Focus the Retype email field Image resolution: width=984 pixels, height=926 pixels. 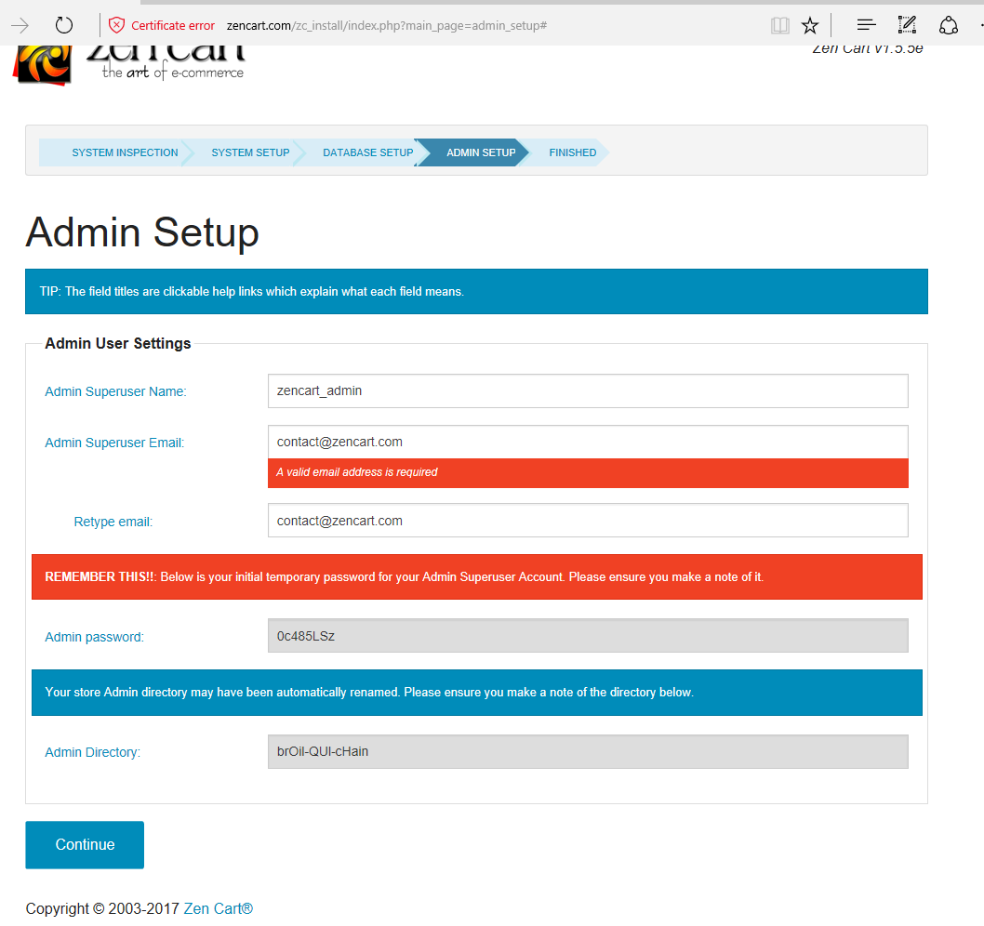(x=588, y=521)
